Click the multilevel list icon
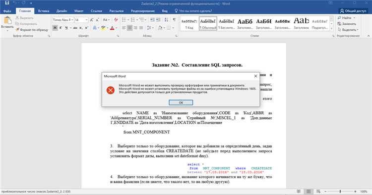Screen dimensions: 372x195 tap(142, 20)
